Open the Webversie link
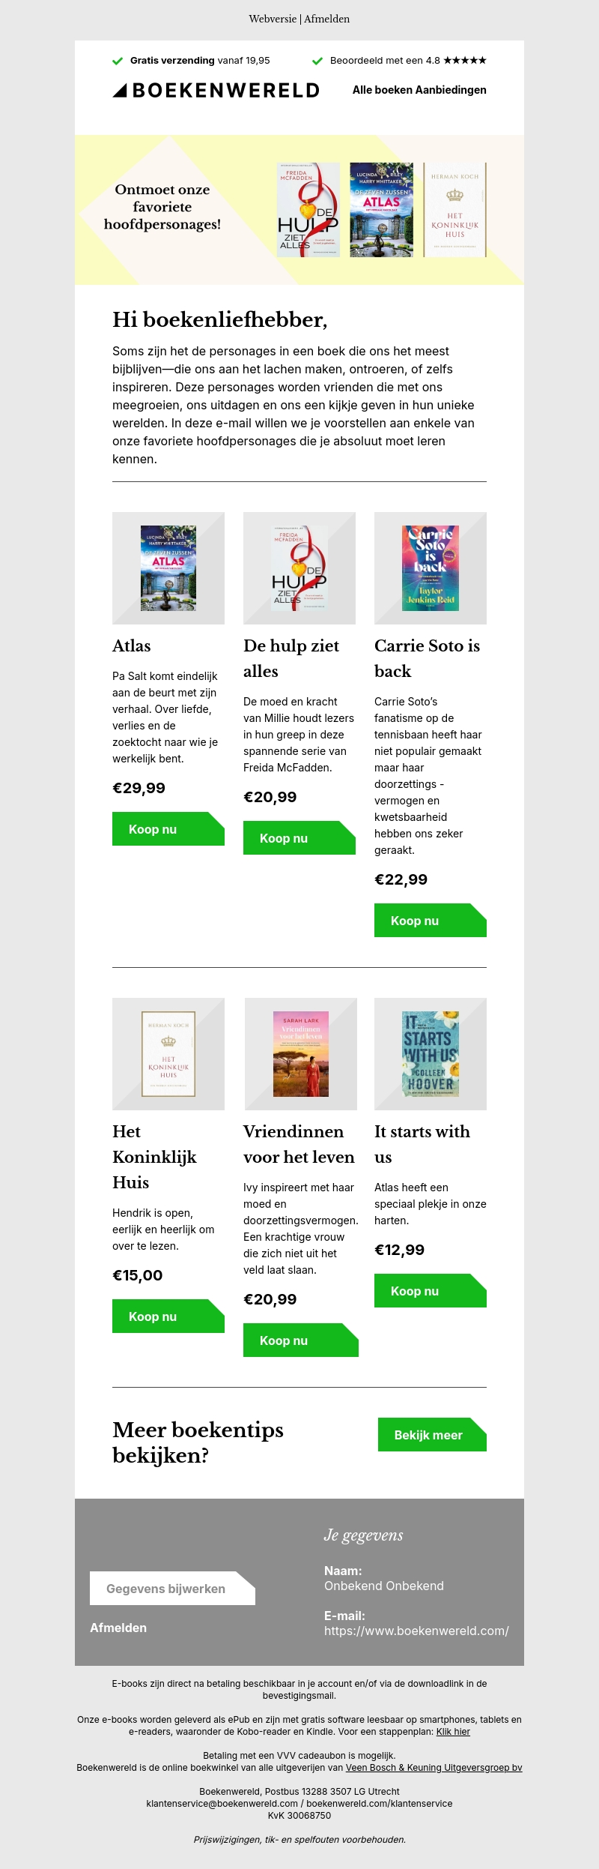This screenshot has width=599, height=1869. [x=273, y=19]
